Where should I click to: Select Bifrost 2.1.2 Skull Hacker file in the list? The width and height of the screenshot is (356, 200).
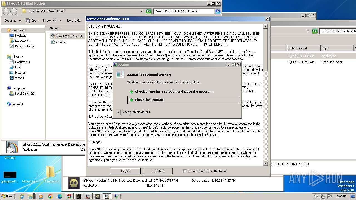tap(68, 36)
